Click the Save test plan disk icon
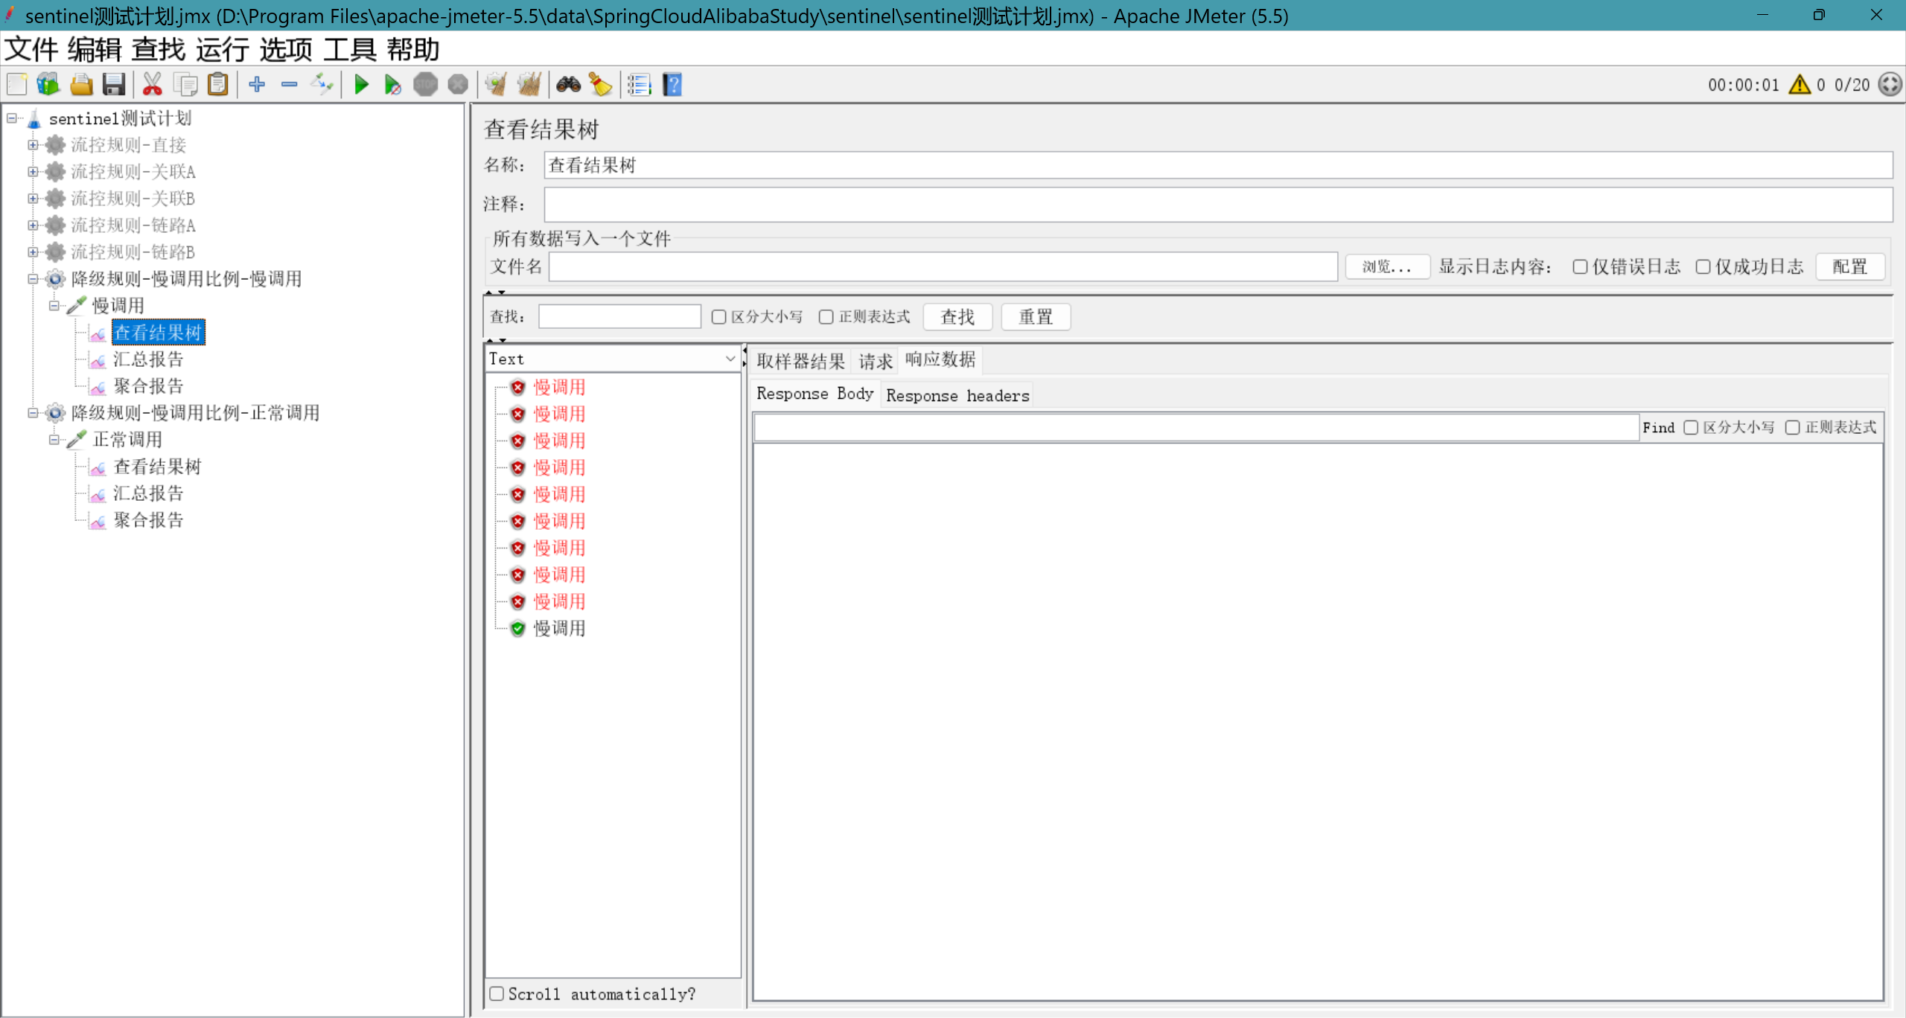 point(114,85)
